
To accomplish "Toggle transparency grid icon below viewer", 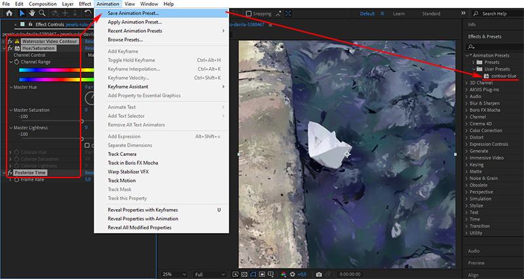I will point(244,274).
